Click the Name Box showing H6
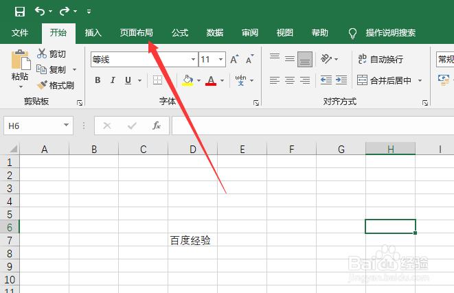This screenshot has height=293, width=454. (32, 126)
